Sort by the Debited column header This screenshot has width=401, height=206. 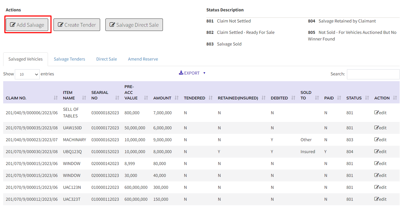pos(293,98)
